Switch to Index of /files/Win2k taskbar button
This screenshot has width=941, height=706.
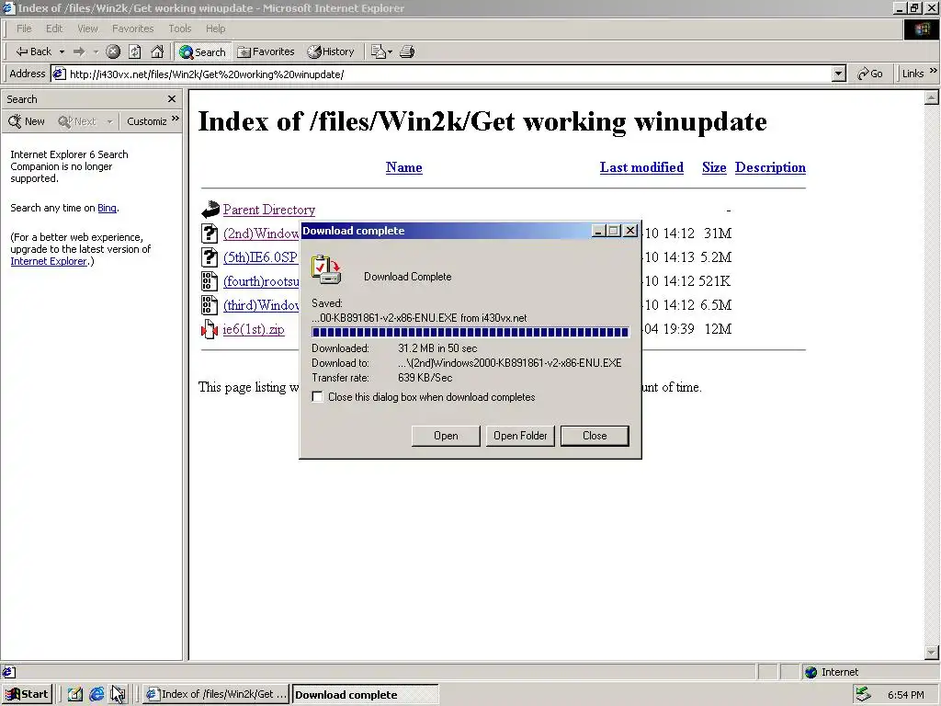point(217,695)
